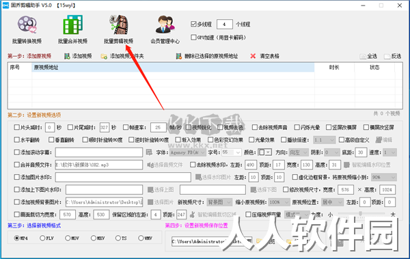Image resolution: width=410 pixels, height=259 pixels.
Task: Click the thread count input field
Action: (x=225, y=25)
